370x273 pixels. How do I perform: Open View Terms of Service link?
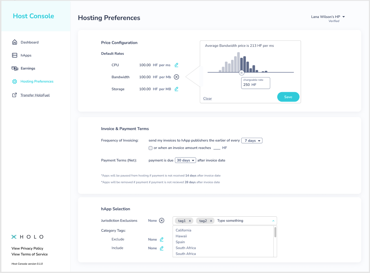[30, 254]
